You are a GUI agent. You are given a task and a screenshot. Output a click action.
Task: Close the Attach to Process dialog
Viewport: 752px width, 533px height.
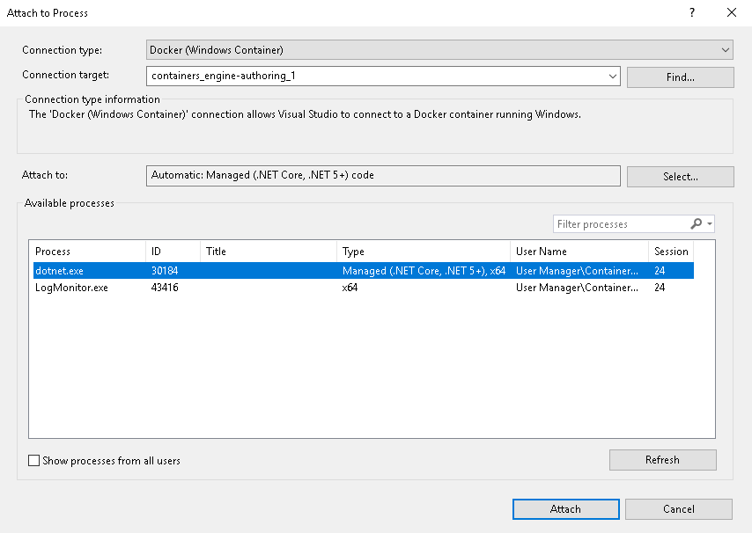(x=732, y=12)
